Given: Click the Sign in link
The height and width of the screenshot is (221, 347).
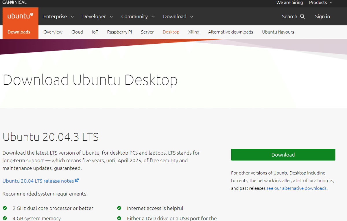Looking at the screenshot, I should point(322,16).
